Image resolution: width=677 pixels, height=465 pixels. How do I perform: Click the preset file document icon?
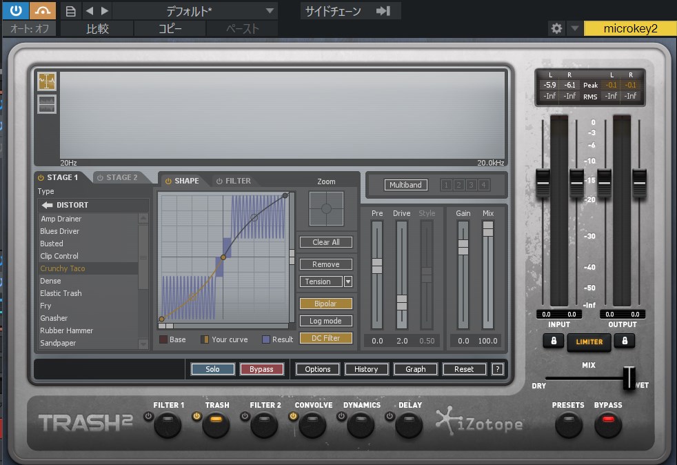click(x=70, y=11)
